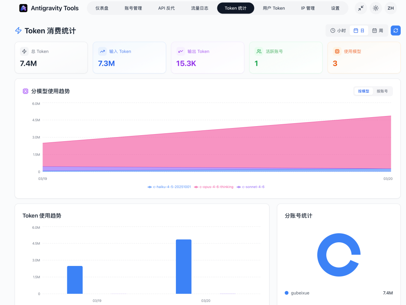Click the clock icon on the 小时 option
406x305 pixels.
332,30
